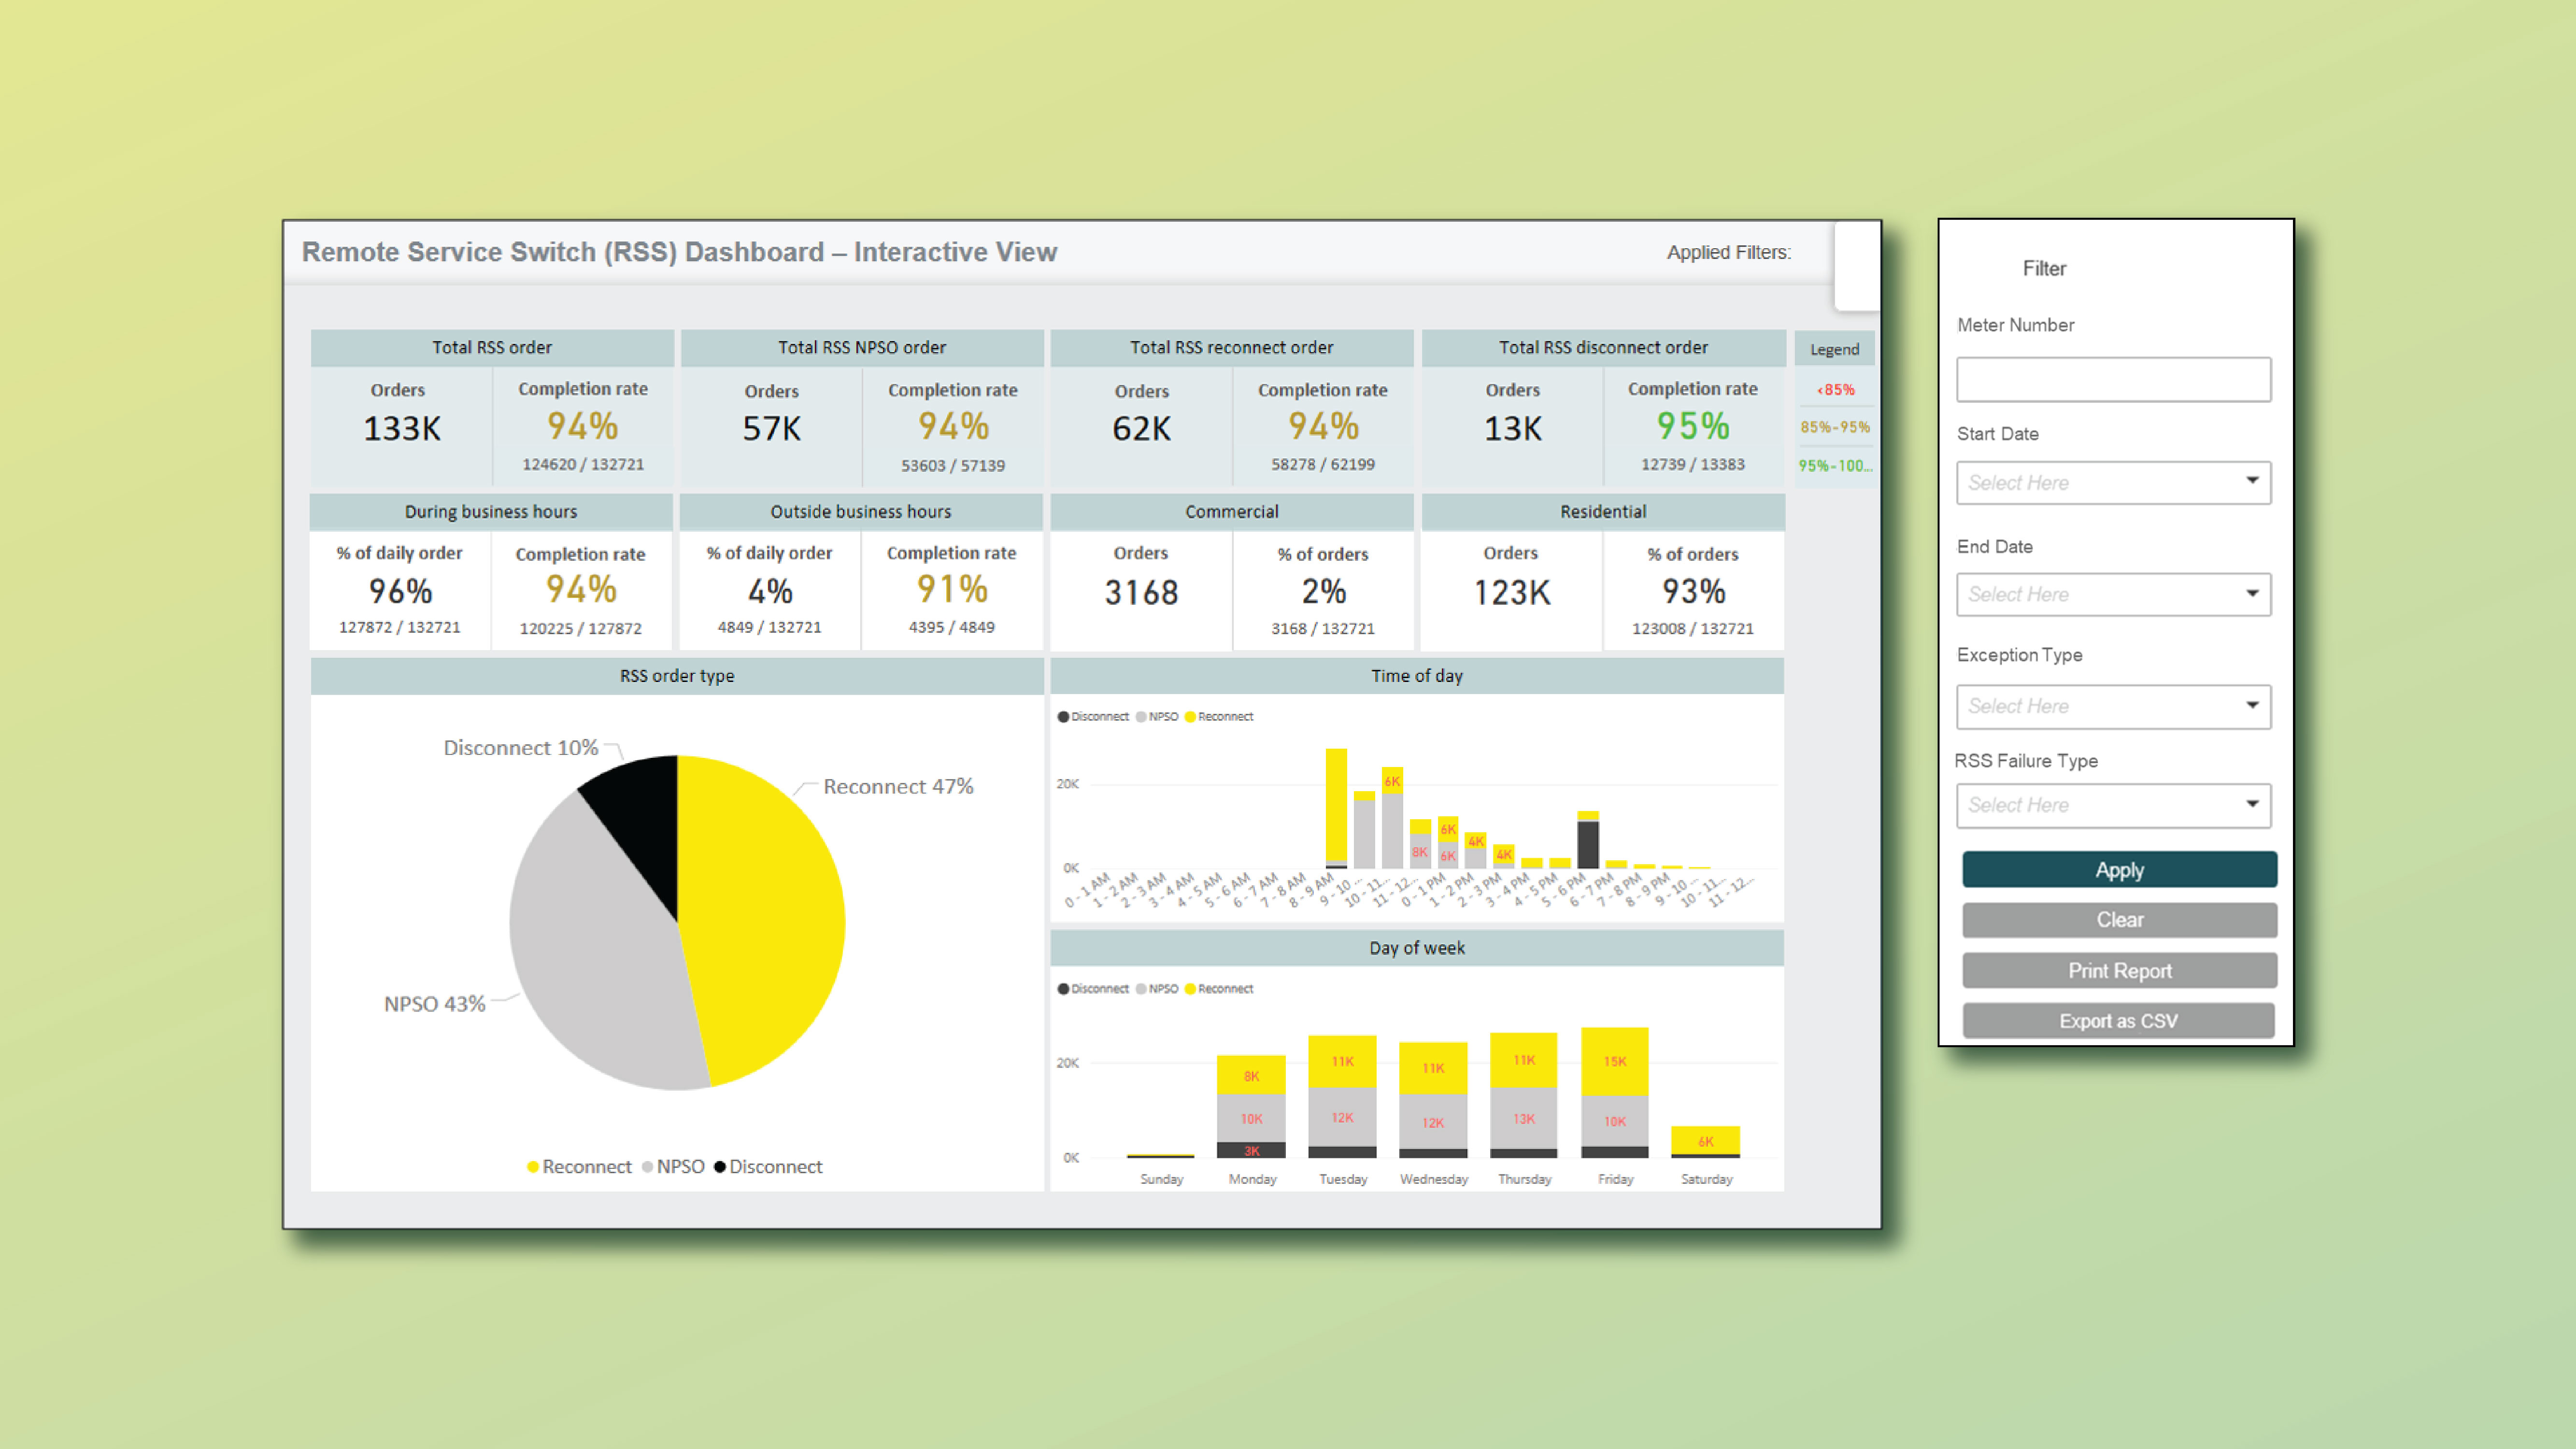
Task: Click Reconnect legend in Day of week chart
Action: click(x=1219, y=989)
